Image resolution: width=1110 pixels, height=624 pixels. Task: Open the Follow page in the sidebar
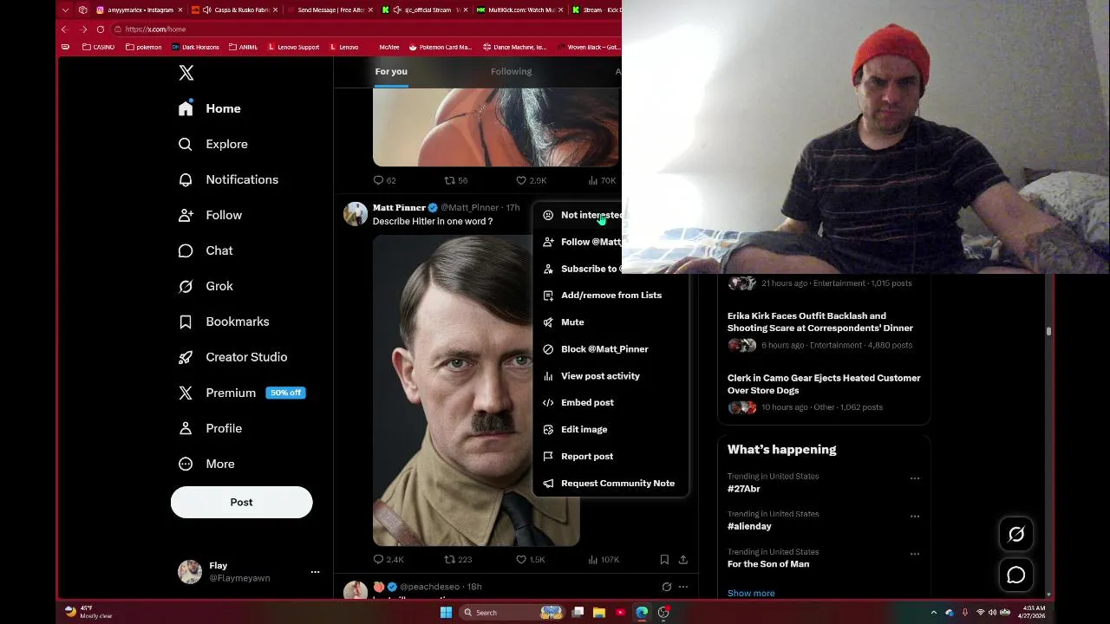[x=210, y=215]
